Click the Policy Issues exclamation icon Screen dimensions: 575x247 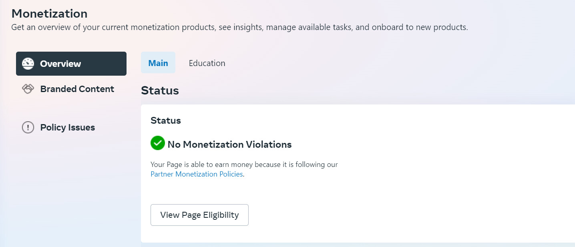coord(28,128)
